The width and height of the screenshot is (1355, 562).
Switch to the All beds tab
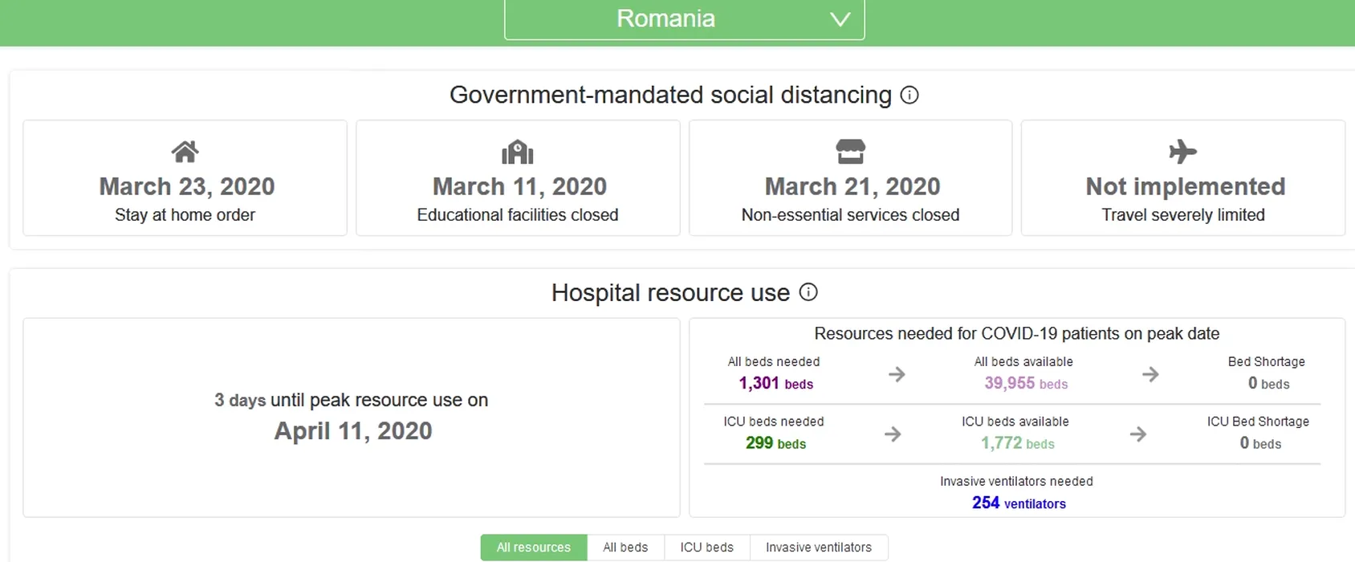point(625,548)
